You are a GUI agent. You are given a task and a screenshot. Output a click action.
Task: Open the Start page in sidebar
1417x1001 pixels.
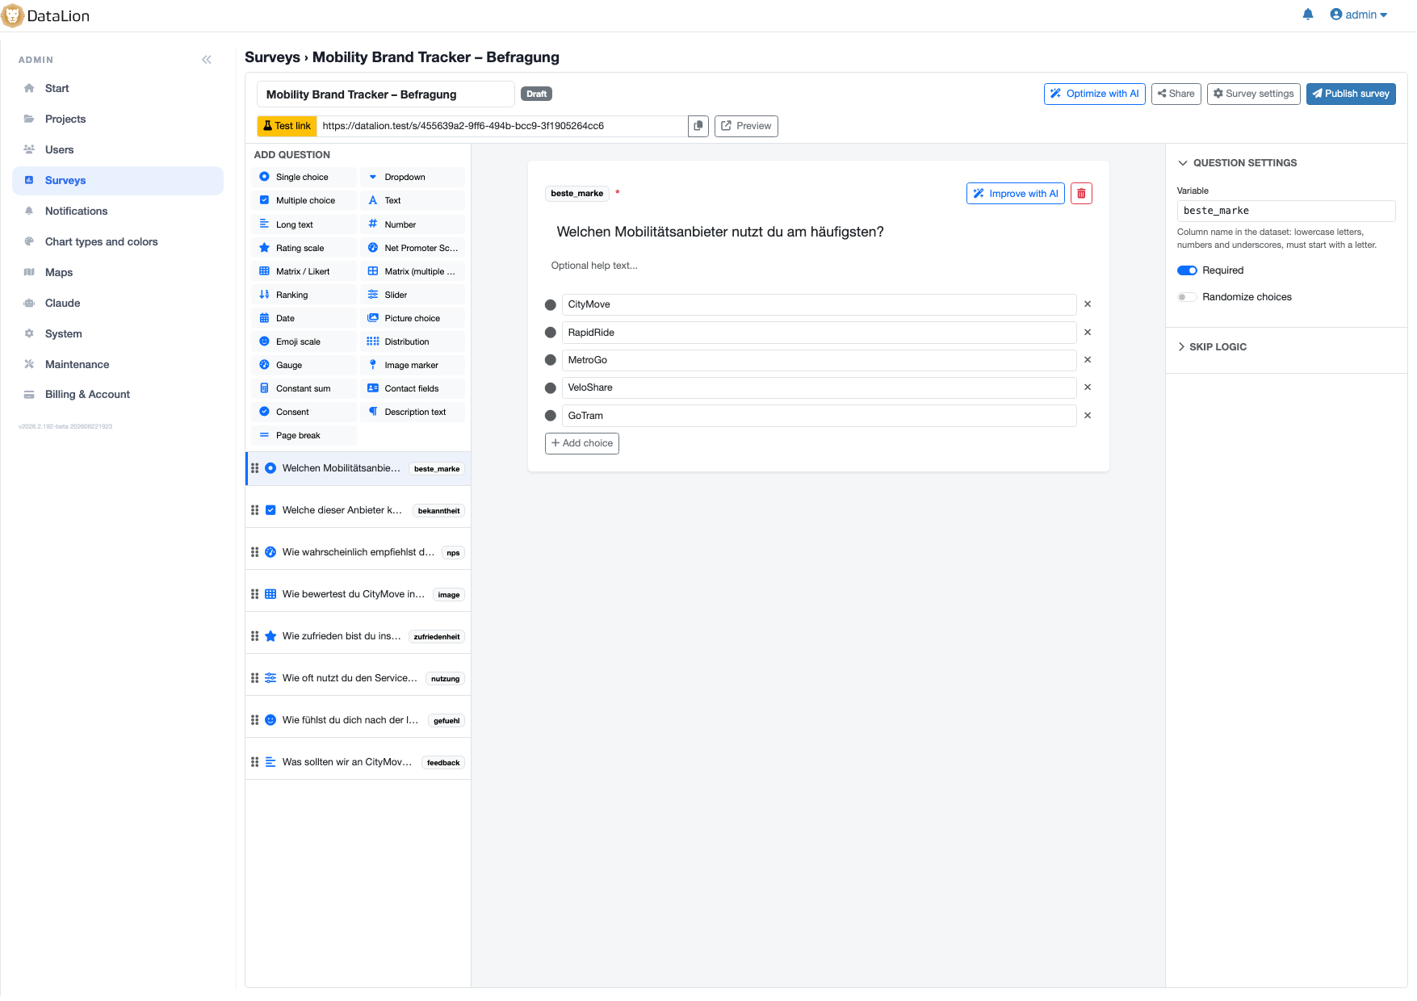[118, 89]
